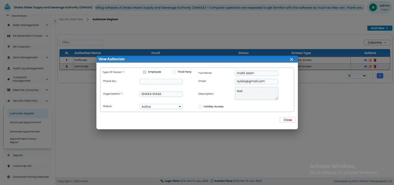394x185 pixels.
Task: Click the Reports sidebar icon
Action: tap(9, 155)
